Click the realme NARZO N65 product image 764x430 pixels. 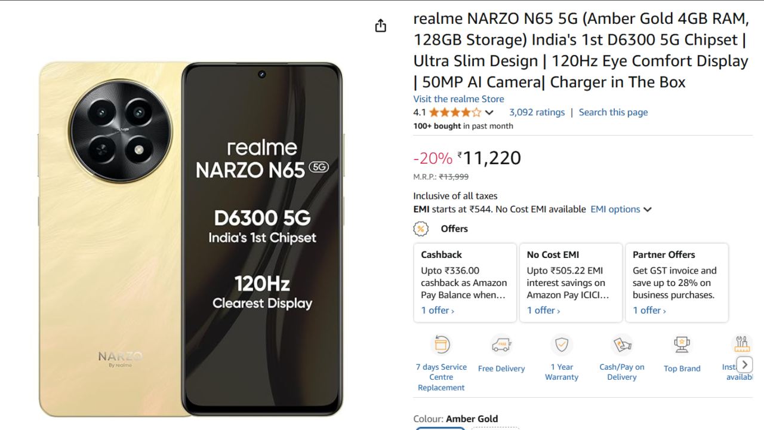pos(191,239)
